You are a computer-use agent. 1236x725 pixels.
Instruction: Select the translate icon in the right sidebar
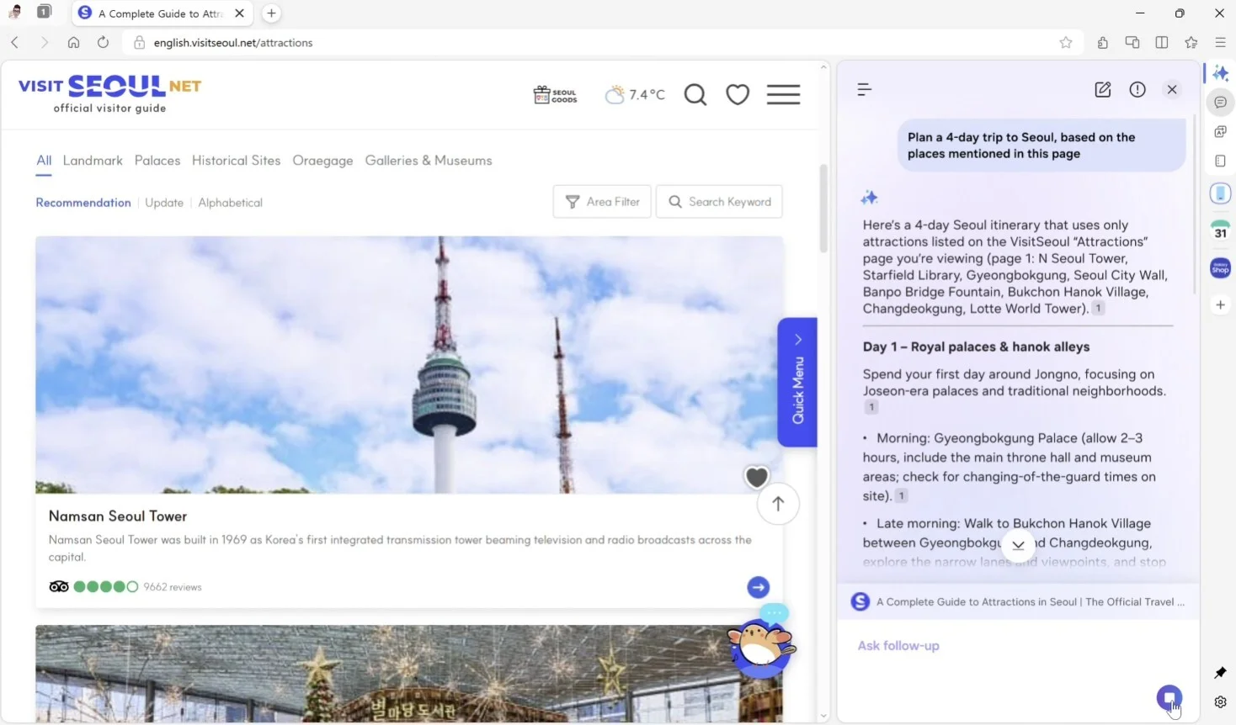pyautogui.click(x=1220, y=131)
